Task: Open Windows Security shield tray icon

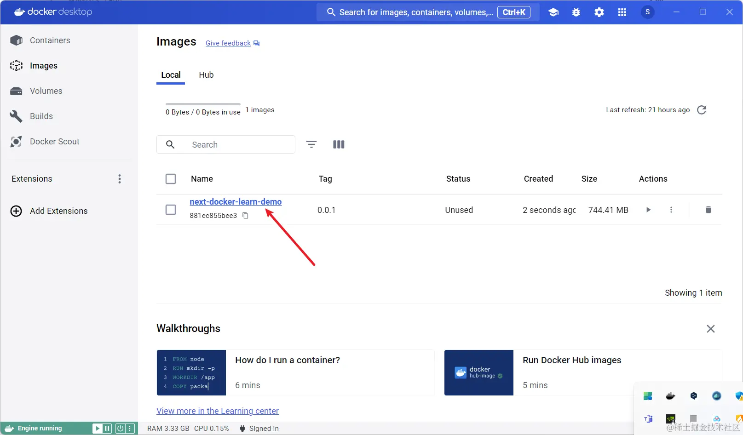Action: [x=739, y=396]
